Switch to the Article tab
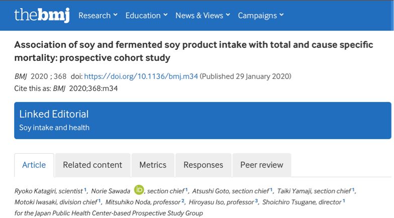The width and height of the screenshot is (394, 218). (x=34, y=165)
